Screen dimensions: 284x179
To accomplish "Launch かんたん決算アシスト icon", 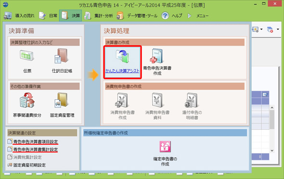I will pos(122,56).
